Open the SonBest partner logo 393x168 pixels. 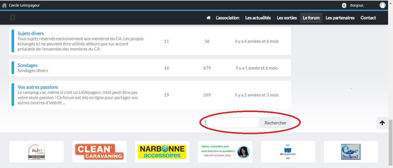[x=351, y=152]
